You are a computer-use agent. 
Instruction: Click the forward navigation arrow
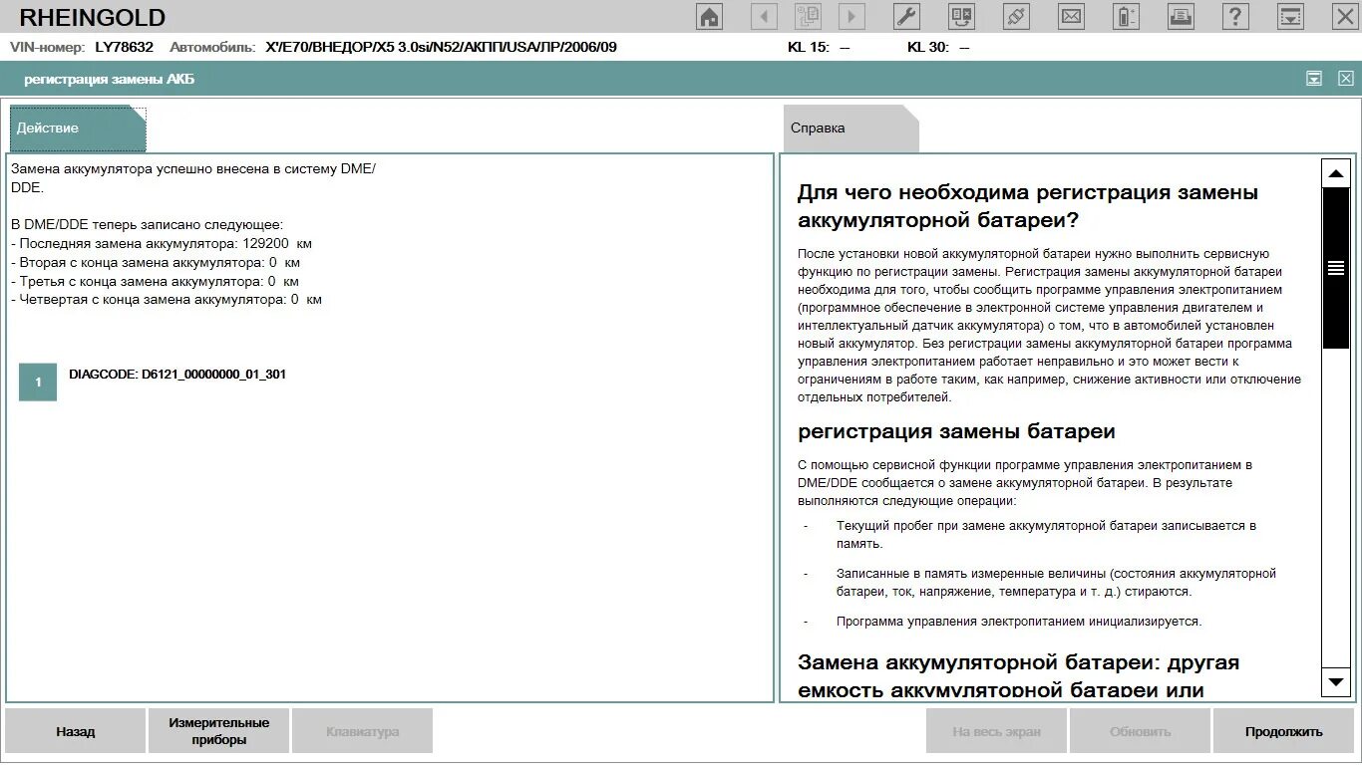click(851, 17)
